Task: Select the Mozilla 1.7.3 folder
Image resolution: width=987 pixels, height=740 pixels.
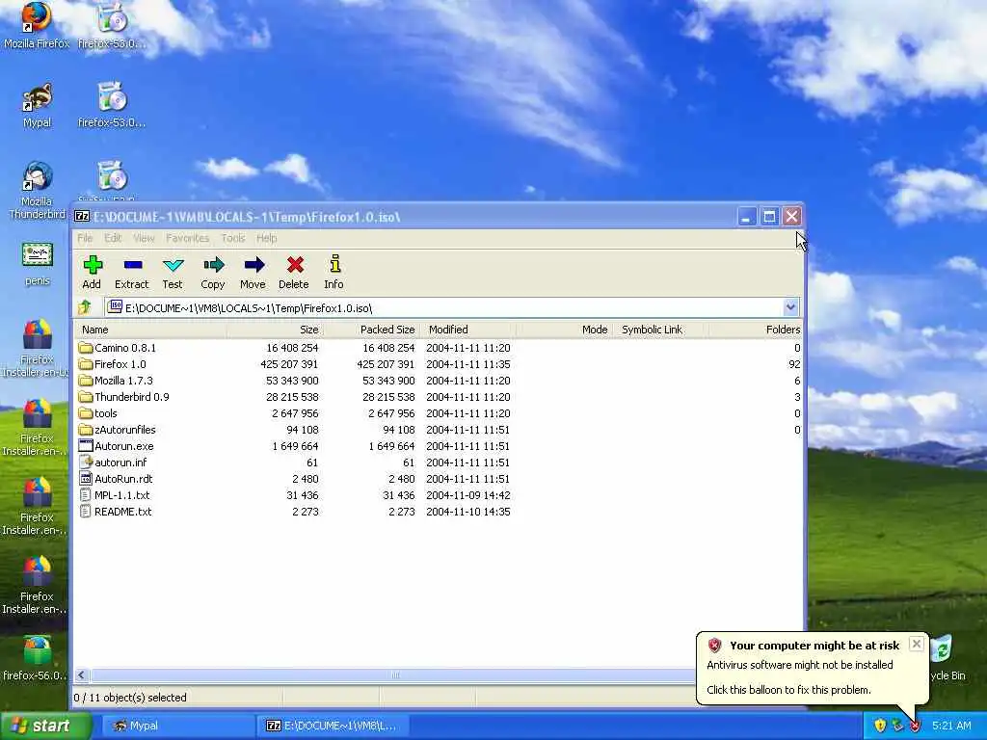Action: 116,381
